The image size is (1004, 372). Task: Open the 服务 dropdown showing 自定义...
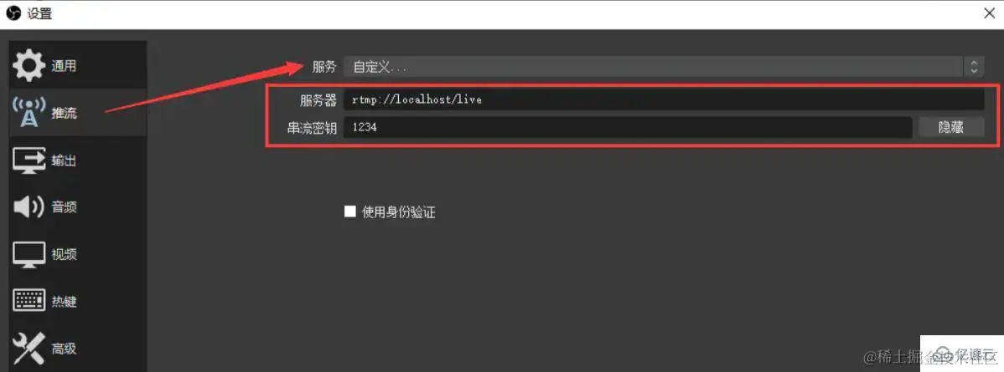tap(662, 67)
